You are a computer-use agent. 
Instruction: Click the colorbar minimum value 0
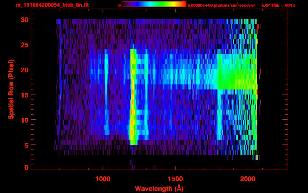click(120, 5)
